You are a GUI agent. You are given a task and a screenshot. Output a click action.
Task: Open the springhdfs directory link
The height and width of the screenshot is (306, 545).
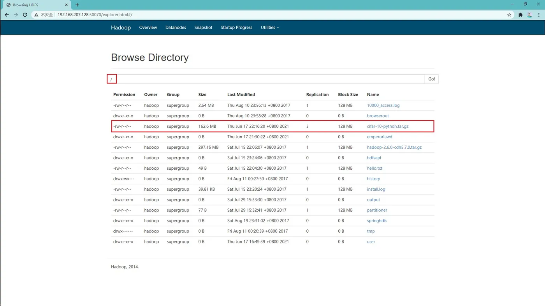click(x=377, y=221)
